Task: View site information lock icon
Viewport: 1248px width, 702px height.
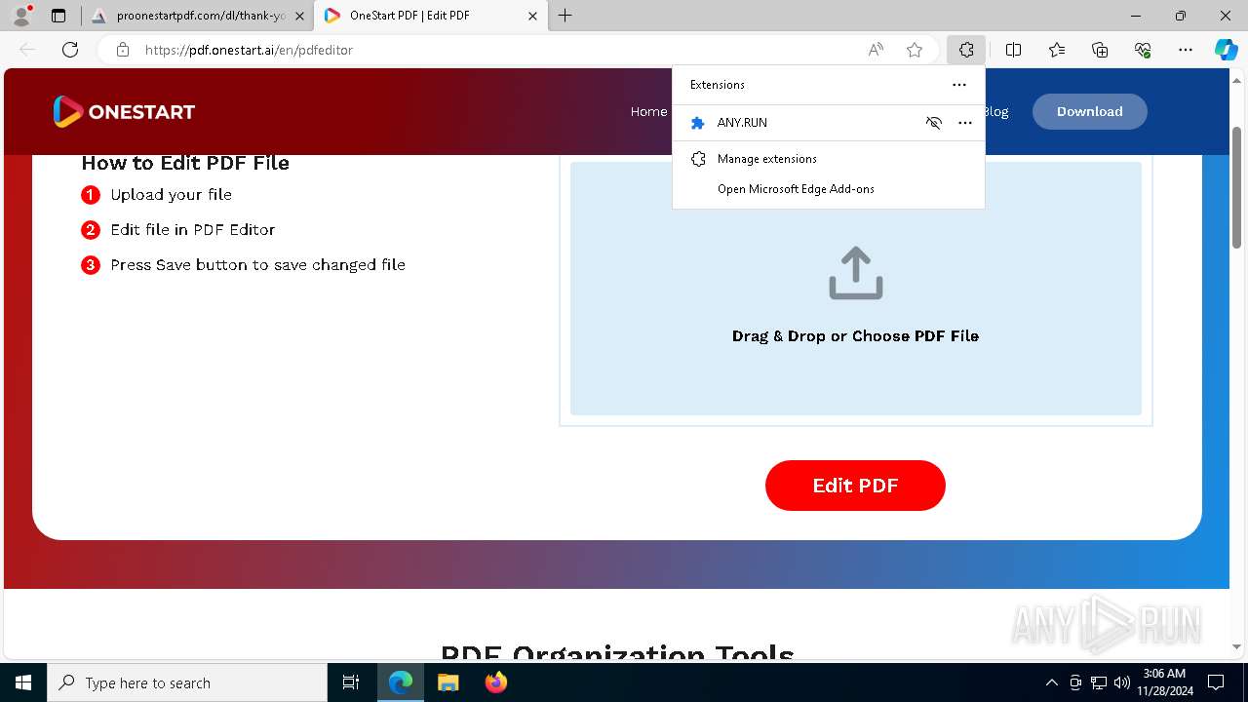Action: point(122,50)
